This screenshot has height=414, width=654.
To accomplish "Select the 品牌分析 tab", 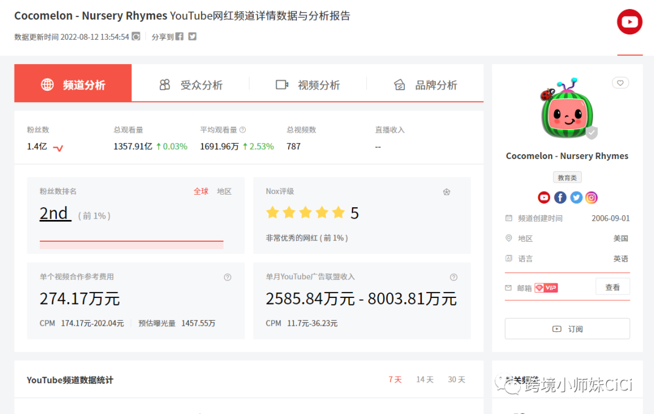I will (425, 85).
